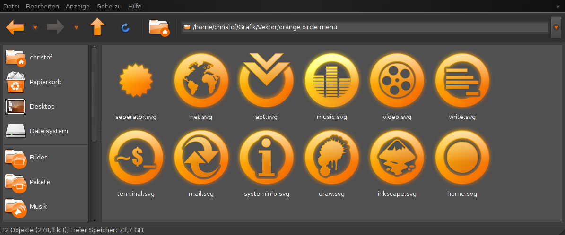Viewport: 565px width, 235px height.
Task: Select the net.svg globe icon
Action: pos(201,80)
